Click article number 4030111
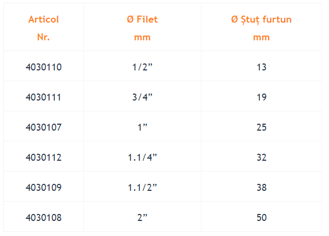This screenshot has width=329, height=236. click(44, 97)
